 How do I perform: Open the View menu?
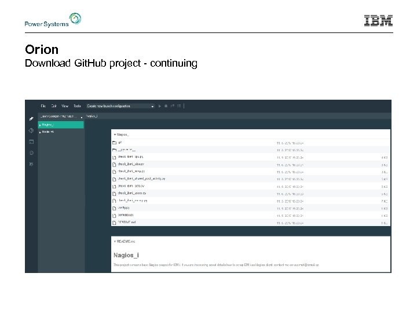(x=65, y=106)
